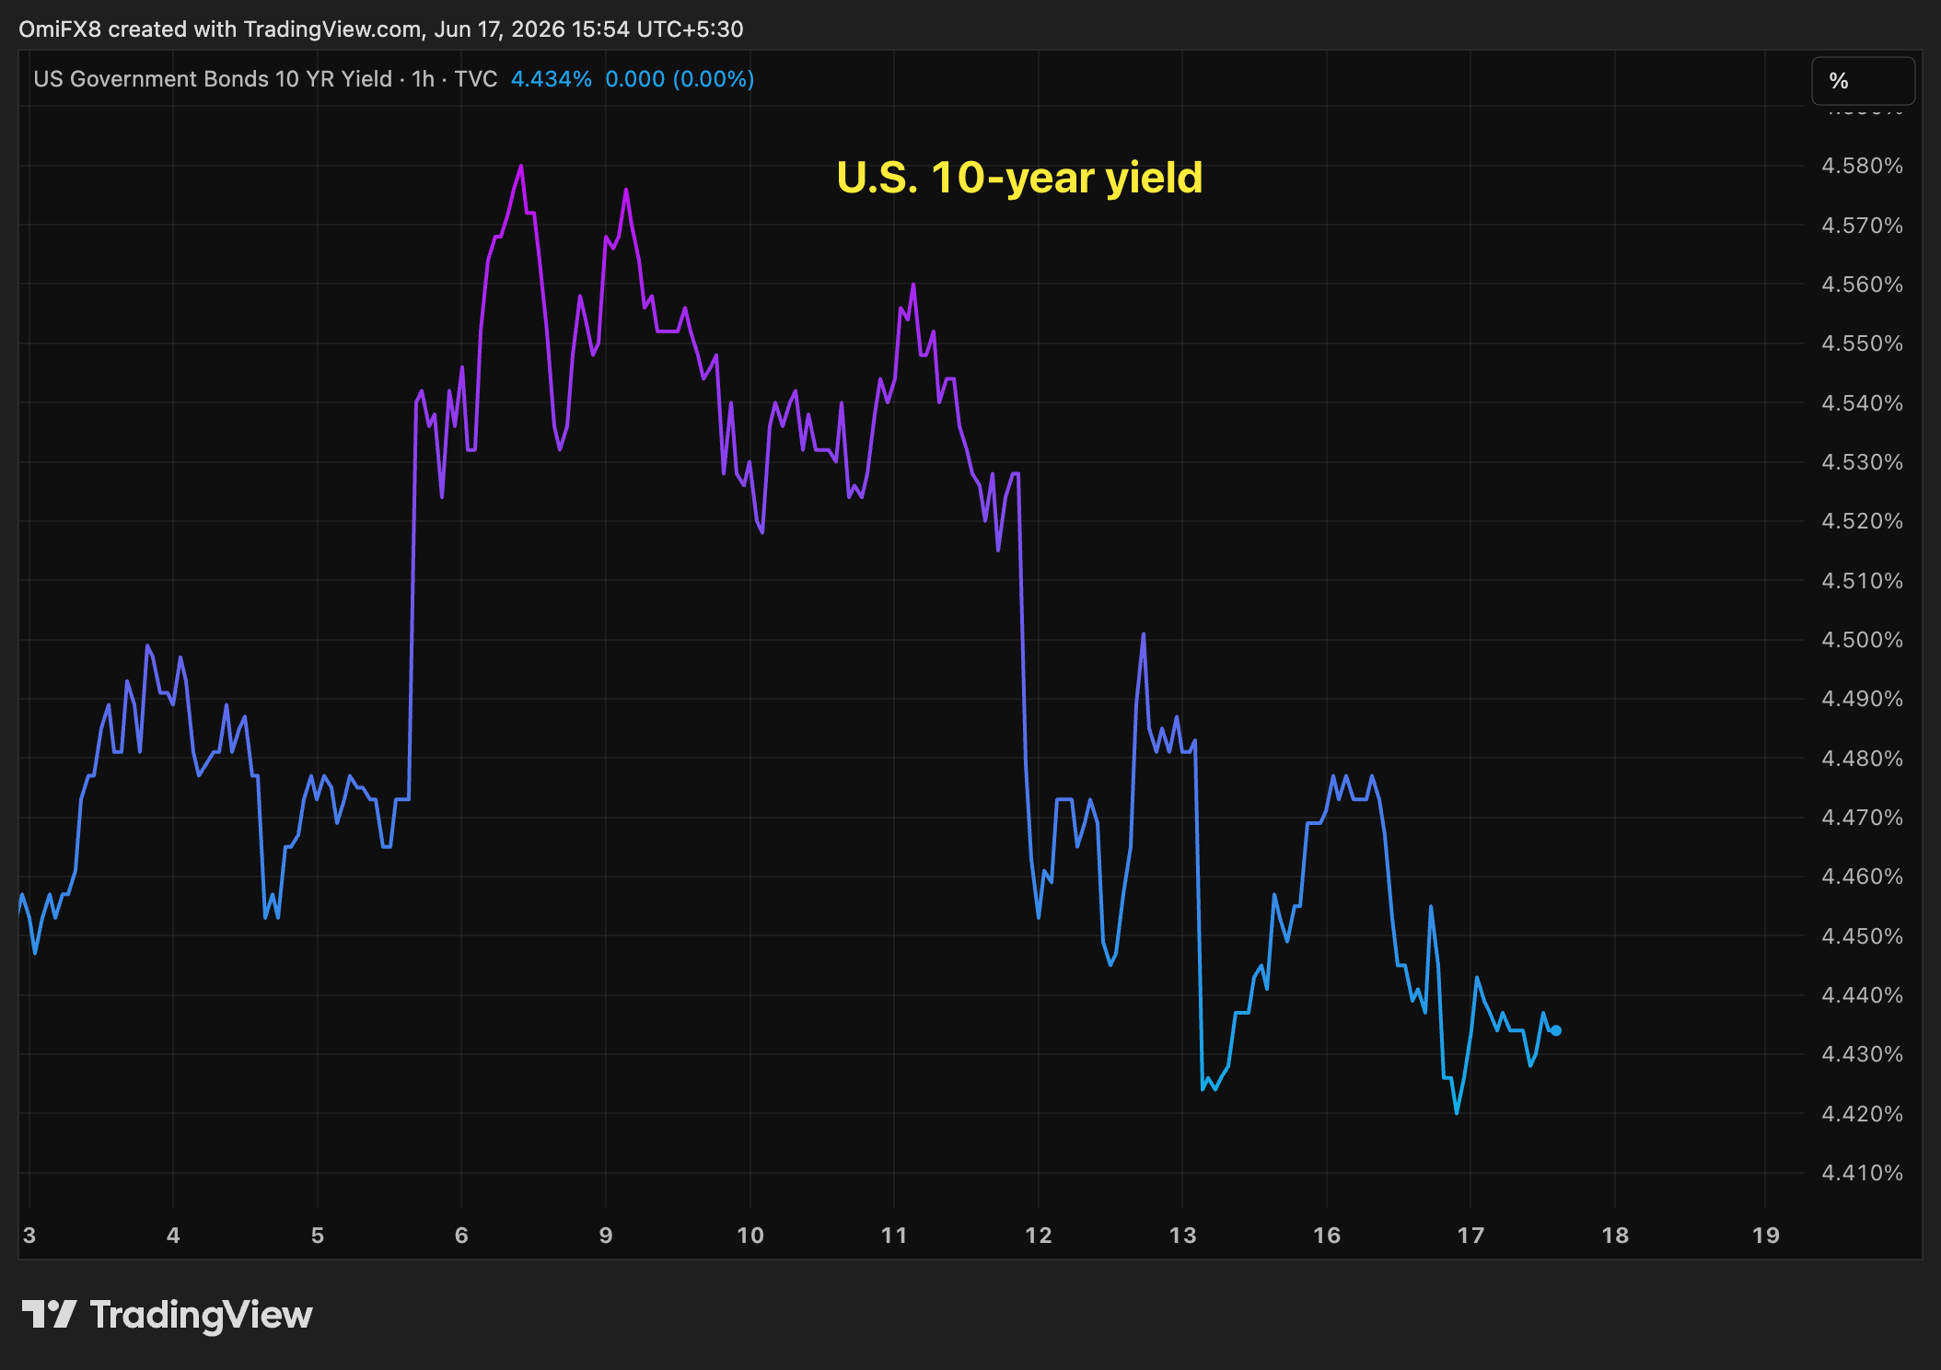Click the 4.480% price axis label
The width and height of the screenshot is (1941, 1370).
(1862, 759)
